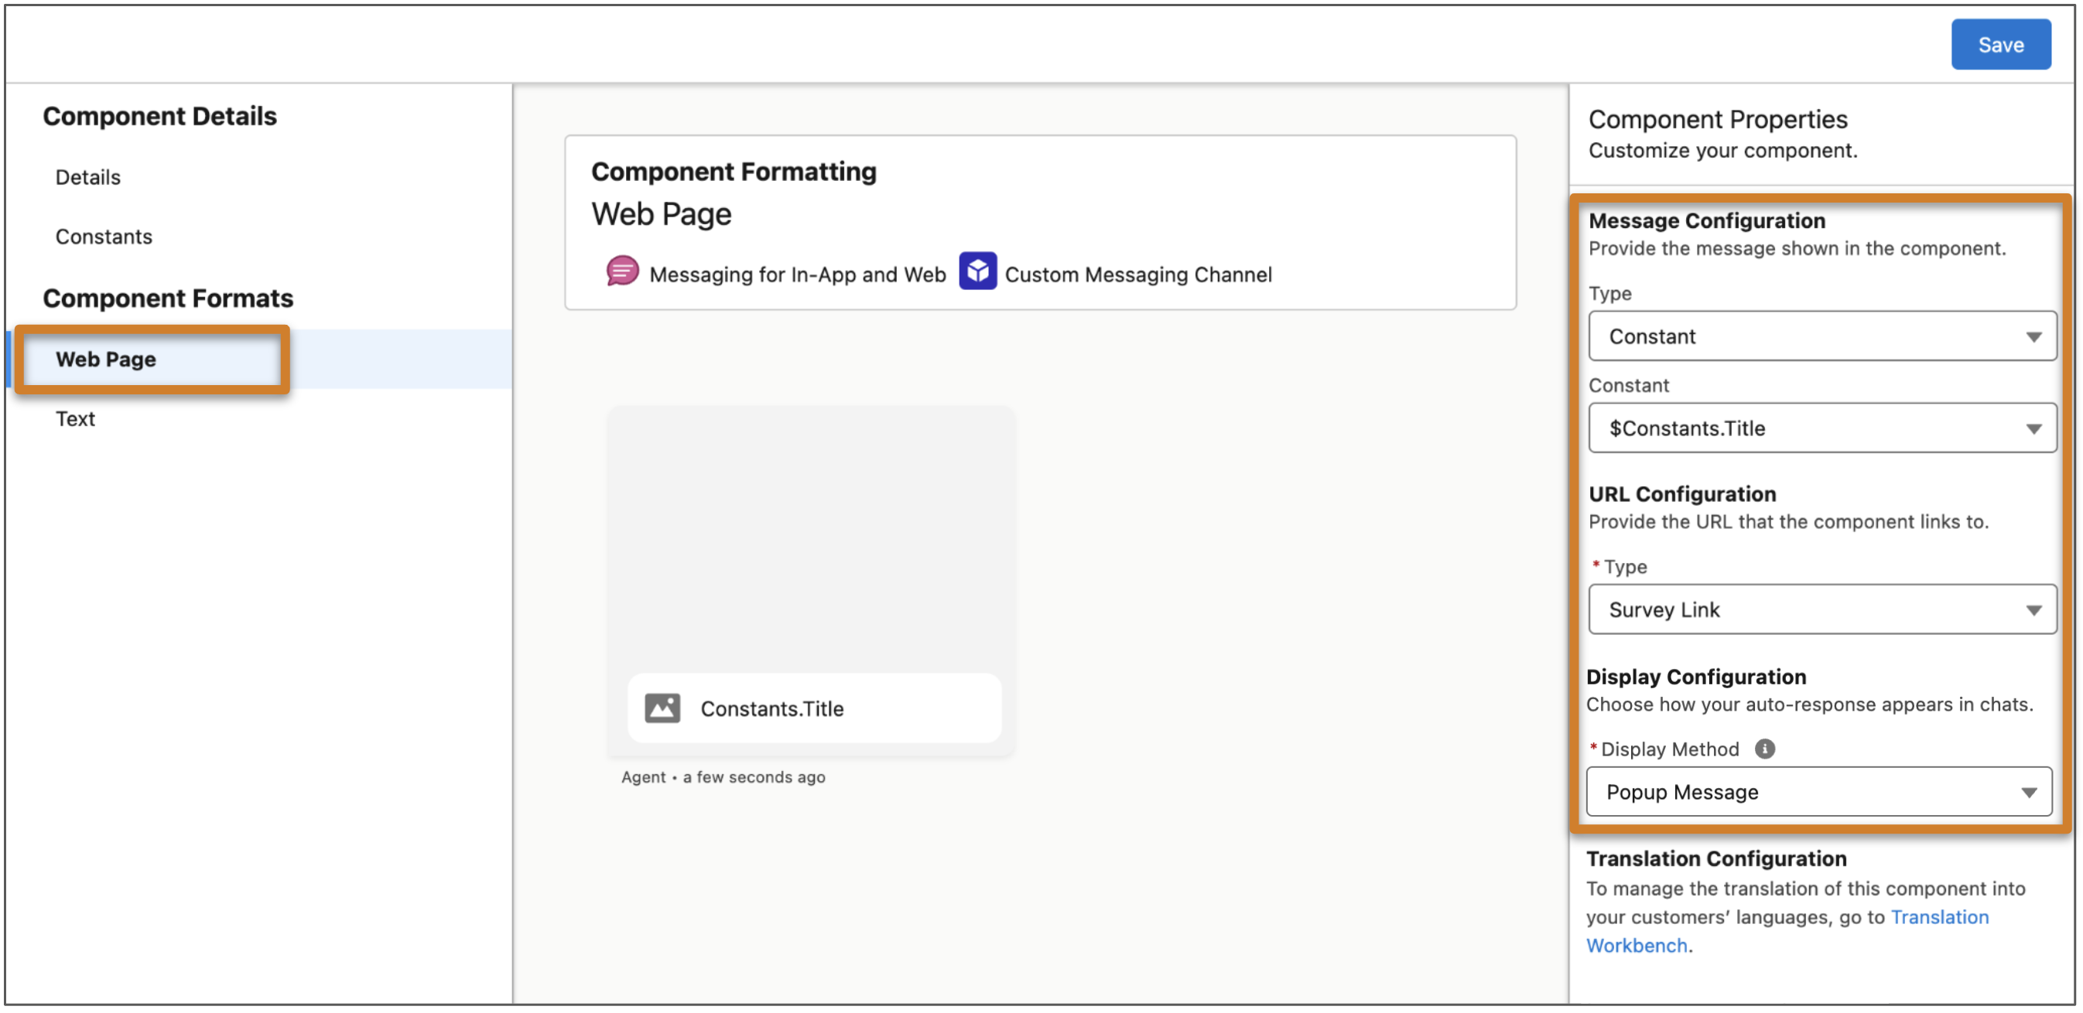The height and width of the screenshot is (1013, 2083).
Task: Click the Custom Messaging Channel cube icon
Action: (977, 271)
